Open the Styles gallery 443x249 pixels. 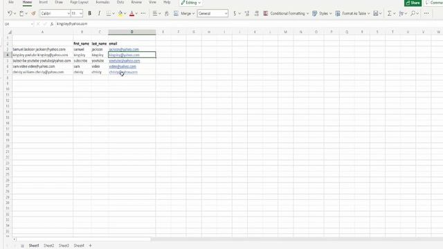click(x=322, y=13)
